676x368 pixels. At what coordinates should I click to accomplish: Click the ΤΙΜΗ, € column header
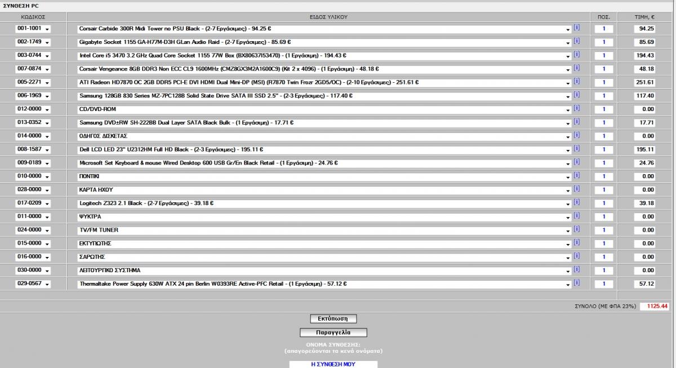646,17
